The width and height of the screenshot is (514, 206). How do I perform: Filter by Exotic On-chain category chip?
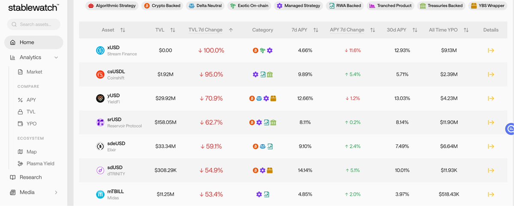point(249,6)
